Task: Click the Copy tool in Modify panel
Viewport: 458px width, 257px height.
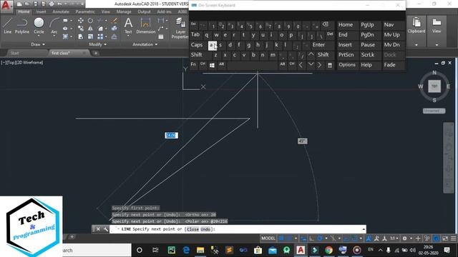Action: 81,29
